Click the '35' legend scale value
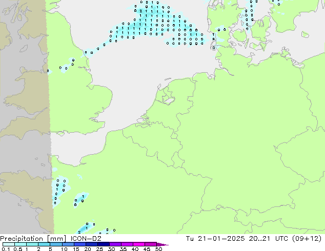Viewport: 325px width, 251px height. (123, 249)
